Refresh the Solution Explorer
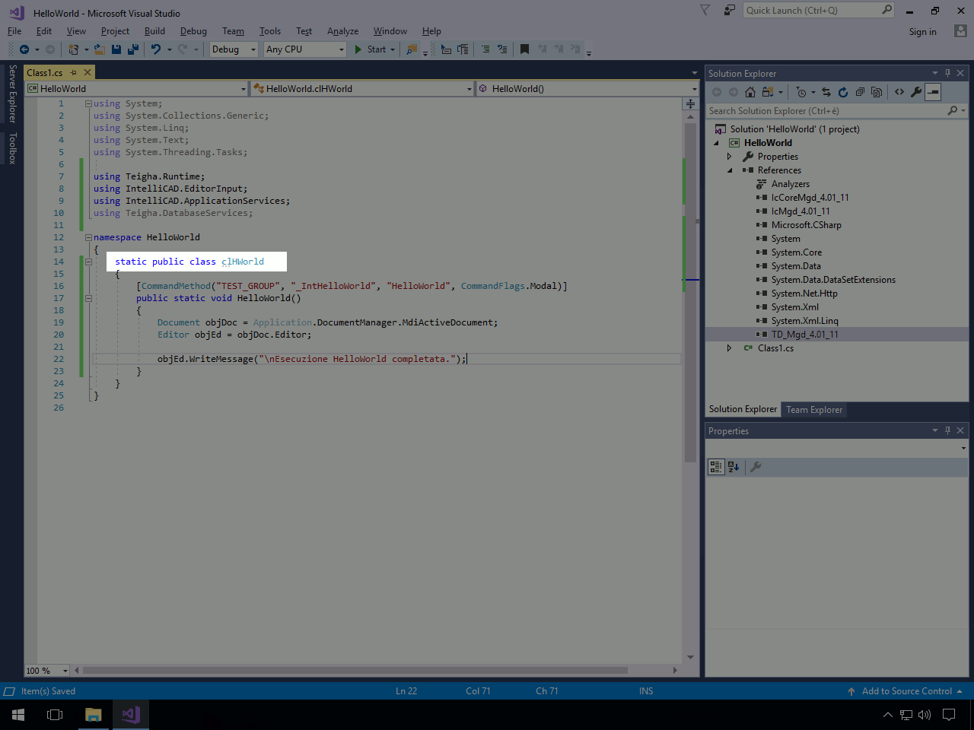 coord(843,92)
